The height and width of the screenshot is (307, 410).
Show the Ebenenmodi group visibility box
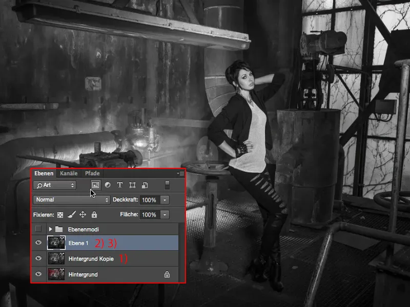[x=38, y=229]
